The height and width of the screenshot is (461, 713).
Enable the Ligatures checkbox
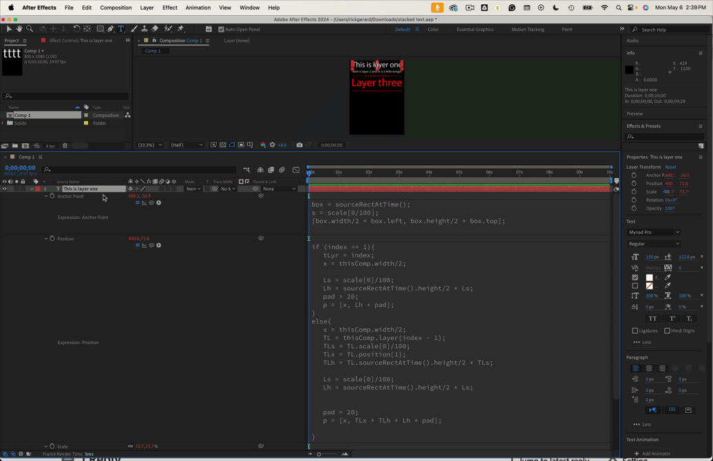(x=635, y=331)
